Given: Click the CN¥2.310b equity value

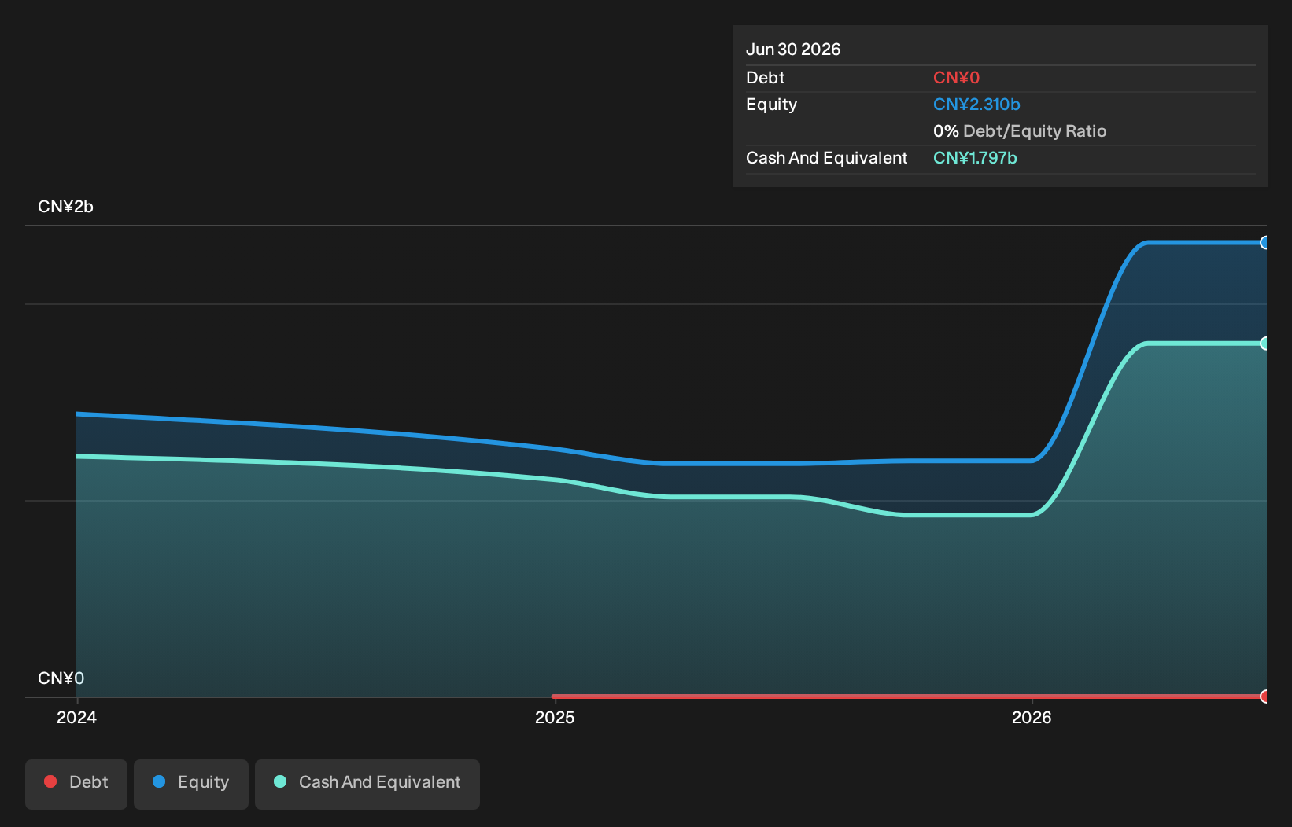Looking at the screenshot, I should [x=976, y=105].
